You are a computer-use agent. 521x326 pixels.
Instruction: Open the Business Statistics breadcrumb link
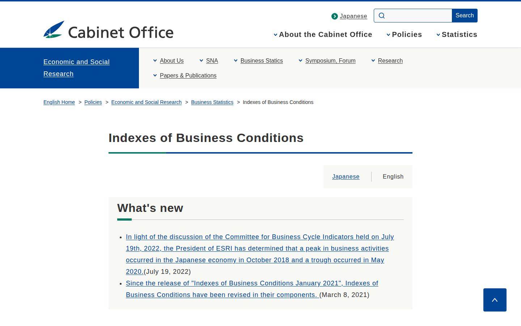point(212,102)
